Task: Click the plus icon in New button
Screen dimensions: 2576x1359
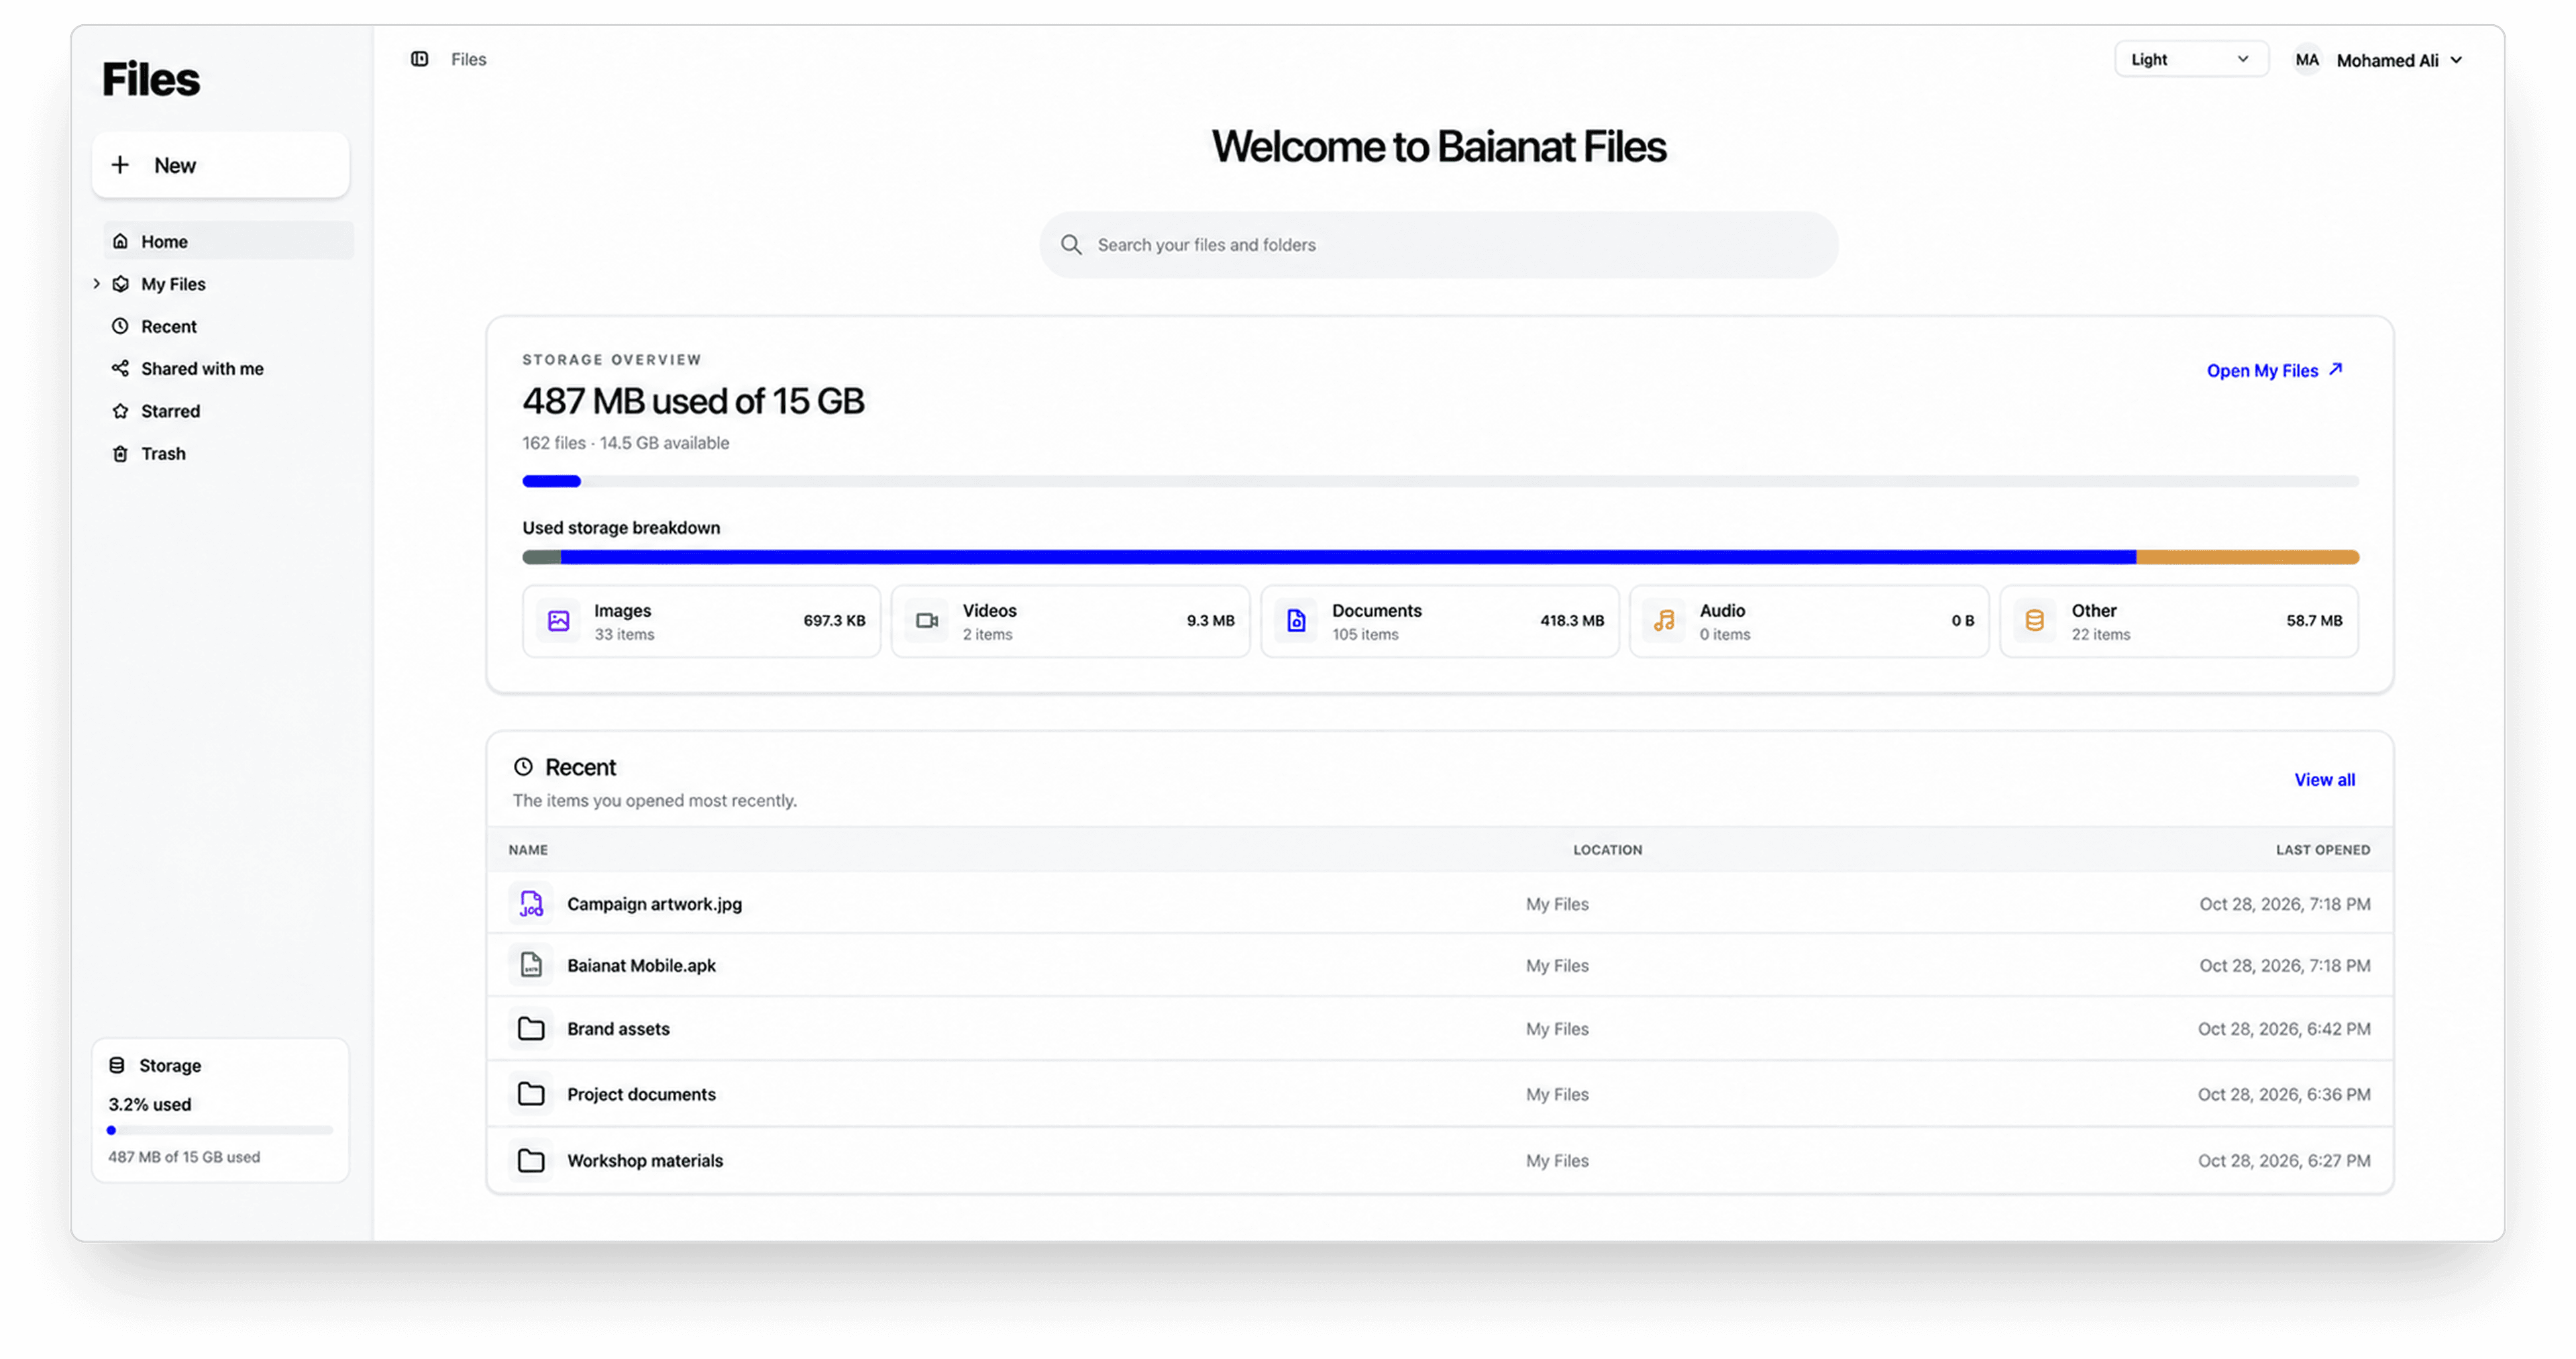Action: [120, 164]
